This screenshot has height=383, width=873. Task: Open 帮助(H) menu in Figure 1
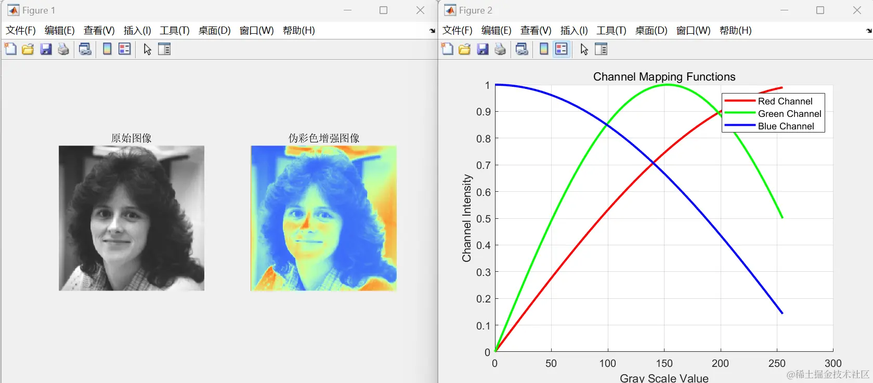click(299, 31)
